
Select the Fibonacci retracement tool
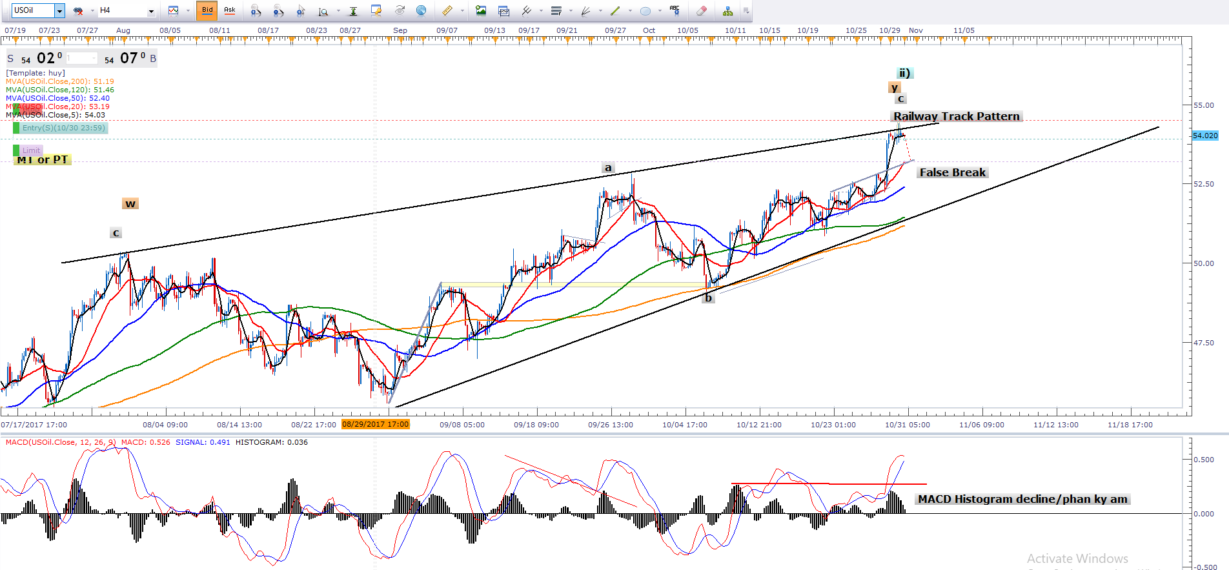[x=556, y=10]
